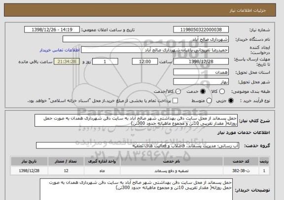Choose the جزیی purchase type radio

[231, 101]
